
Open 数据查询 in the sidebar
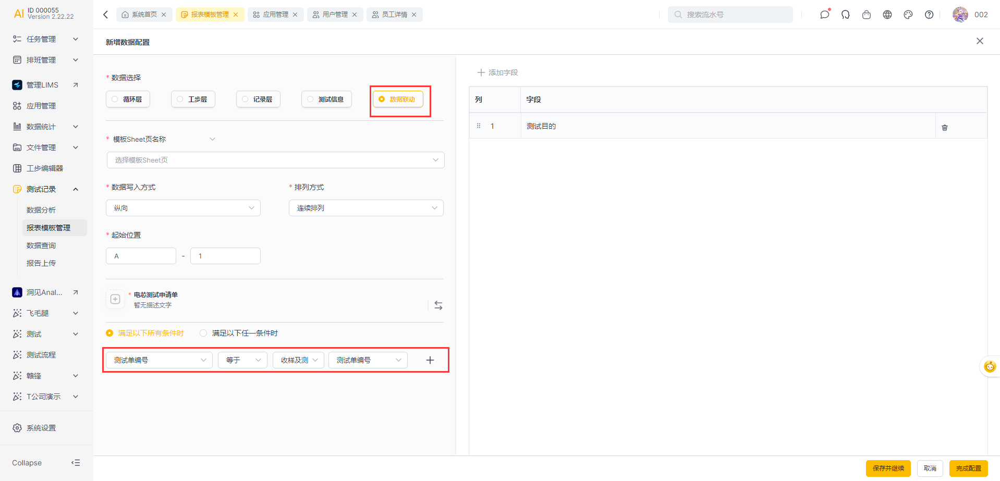(x=41, y=245)
